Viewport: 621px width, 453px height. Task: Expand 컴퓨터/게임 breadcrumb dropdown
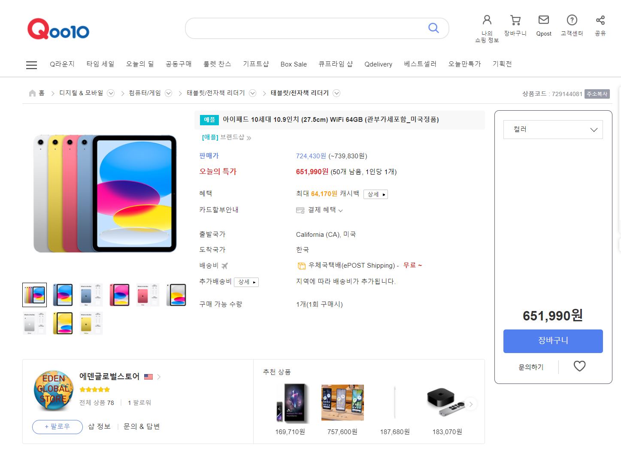(x=169, y=93)
